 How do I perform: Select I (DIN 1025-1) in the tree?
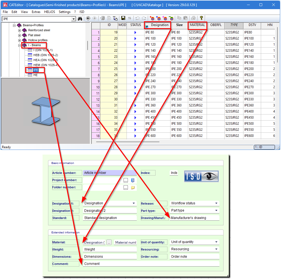coord(43,50)
